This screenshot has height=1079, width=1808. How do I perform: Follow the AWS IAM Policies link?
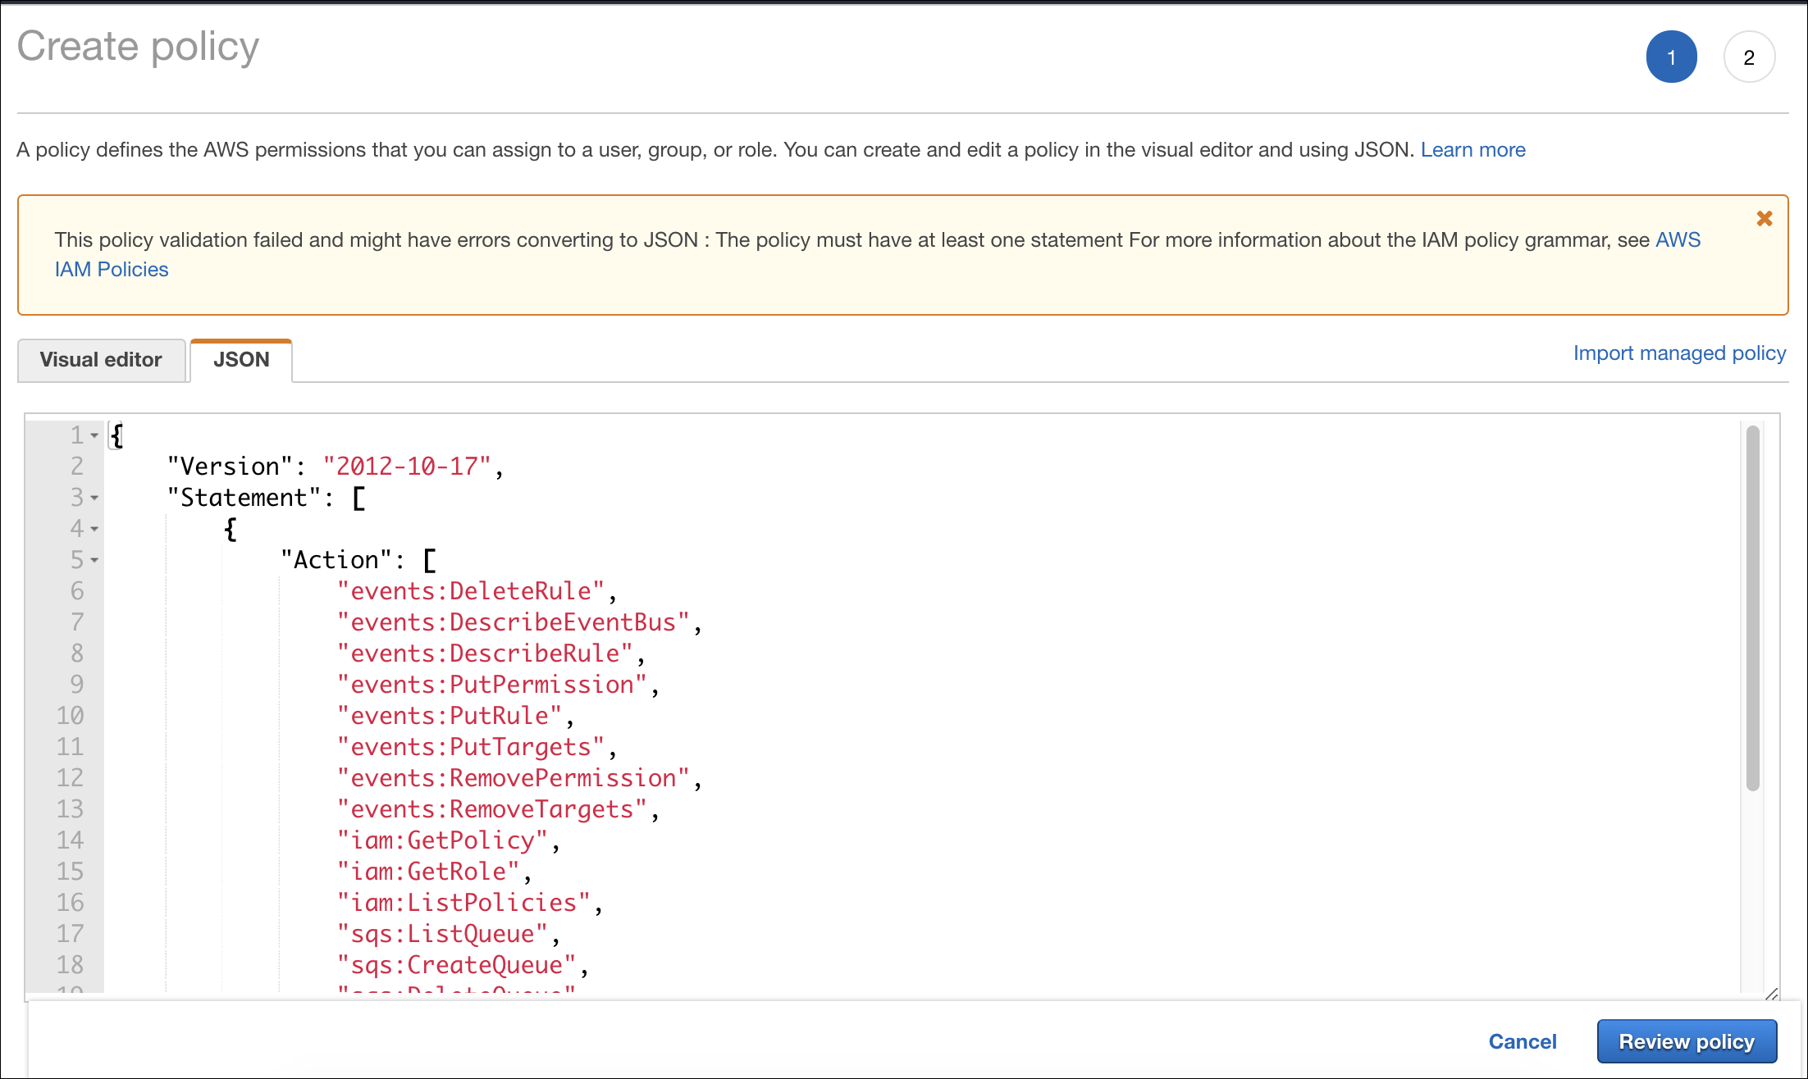coord(111,270)
